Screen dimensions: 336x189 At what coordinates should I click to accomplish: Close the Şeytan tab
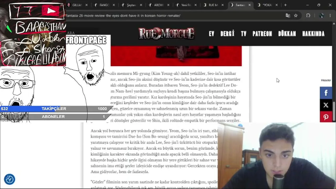(141, 5)
